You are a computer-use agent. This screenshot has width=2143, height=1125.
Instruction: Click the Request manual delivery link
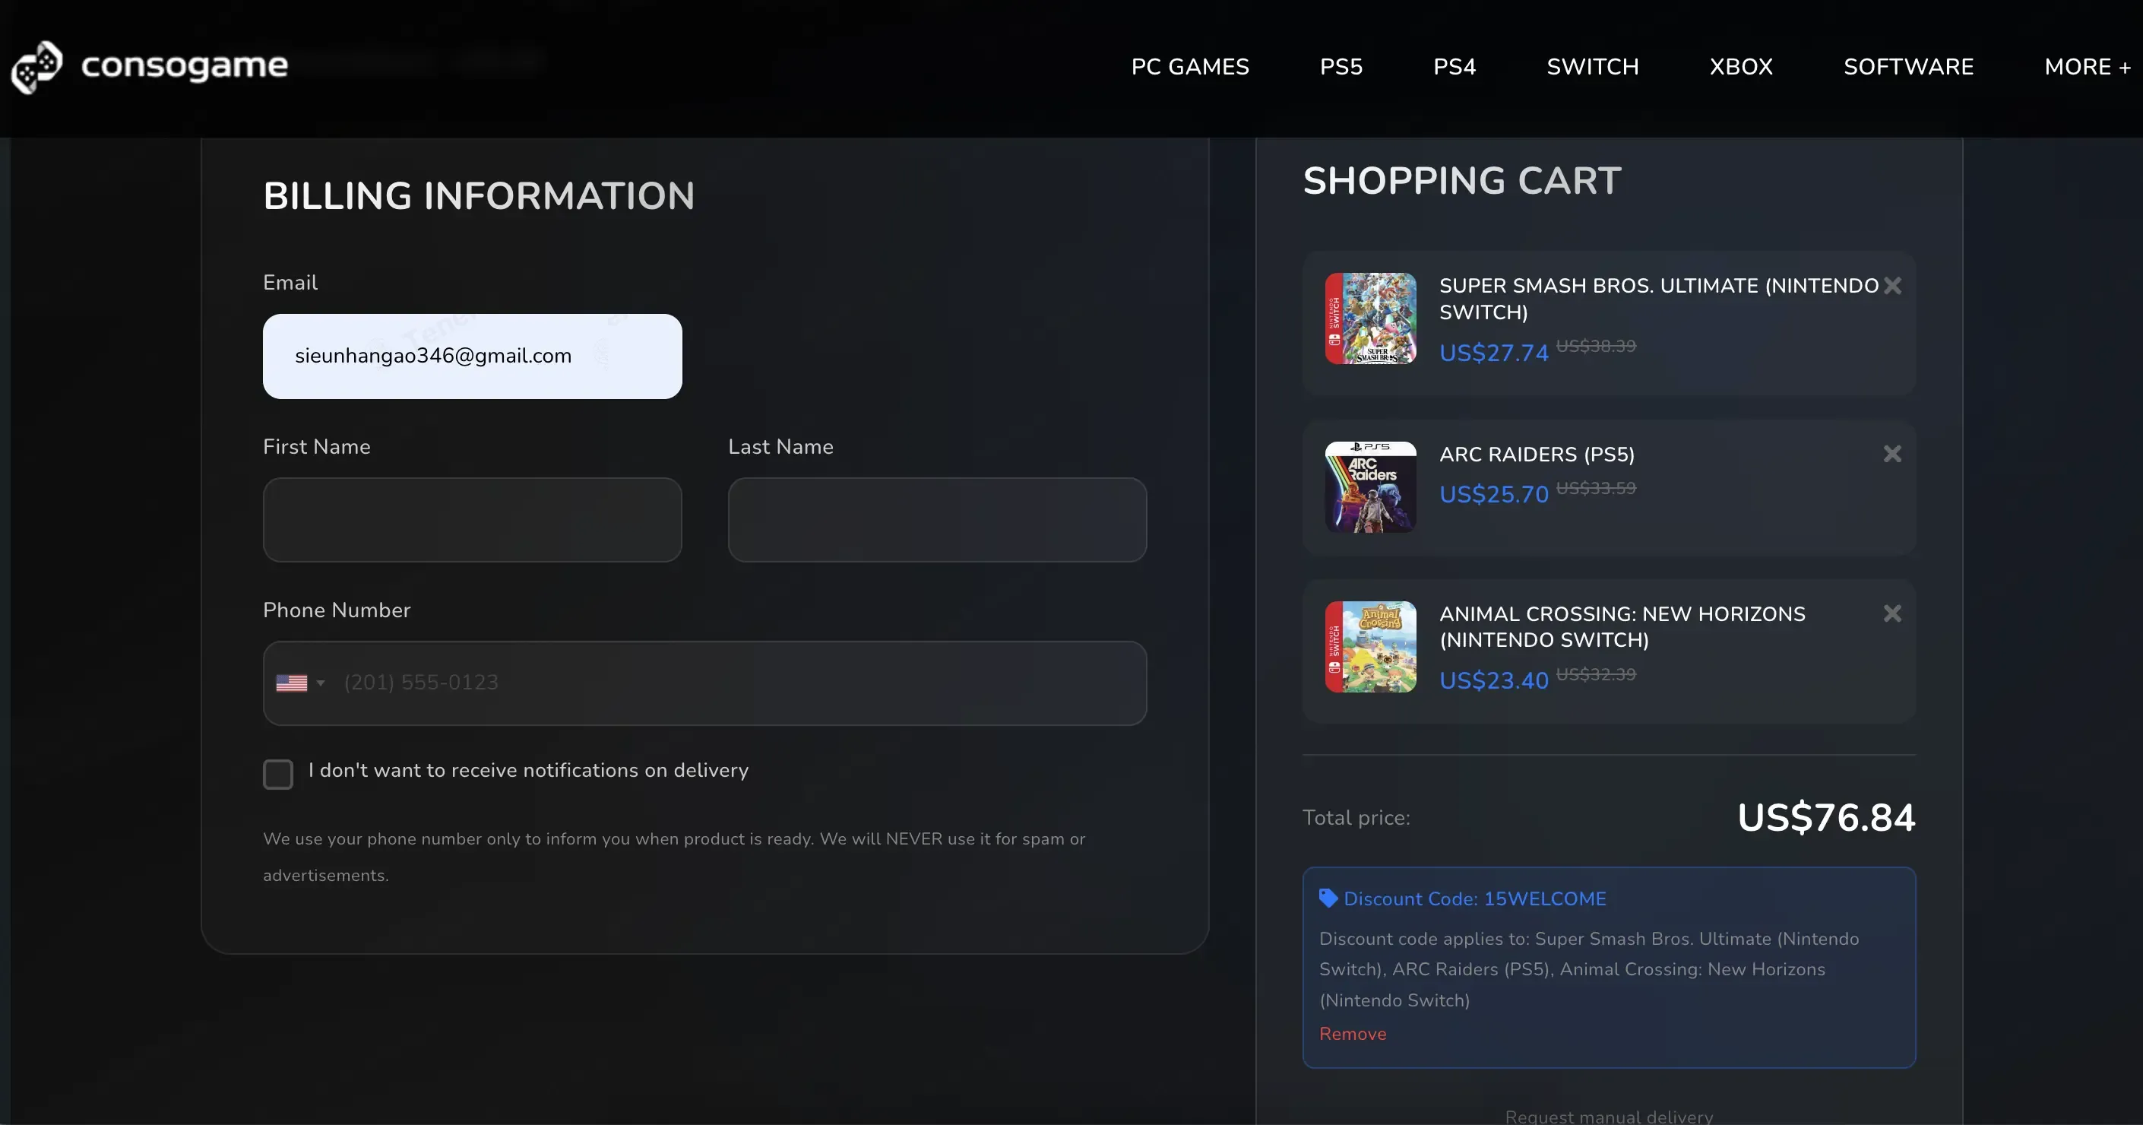click(1609, 1116)
